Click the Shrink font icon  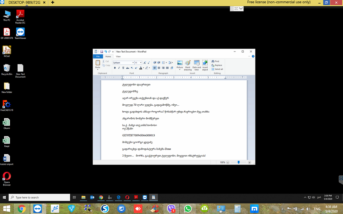pyautogui.click(x=148, y=63)
